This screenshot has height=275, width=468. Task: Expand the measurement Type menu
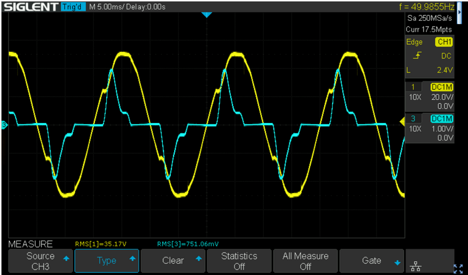pos(107,261)
